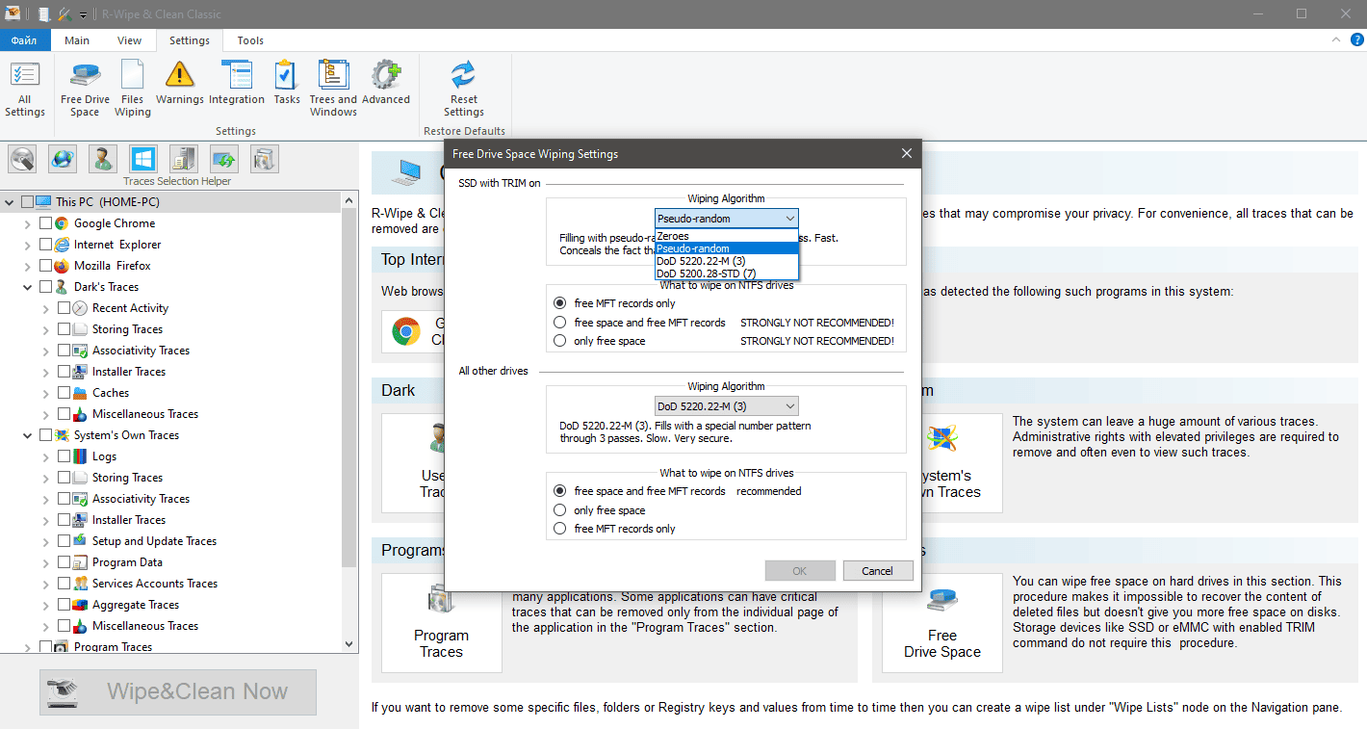1367x729 pixels.
Task: Collapse System's Own Traces node
Action: pos(28,435)
